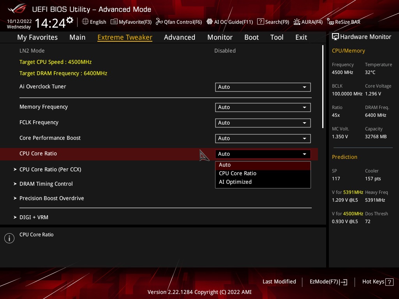
Task: Switch to the Exit tab
Action: (x=301, y=37)
